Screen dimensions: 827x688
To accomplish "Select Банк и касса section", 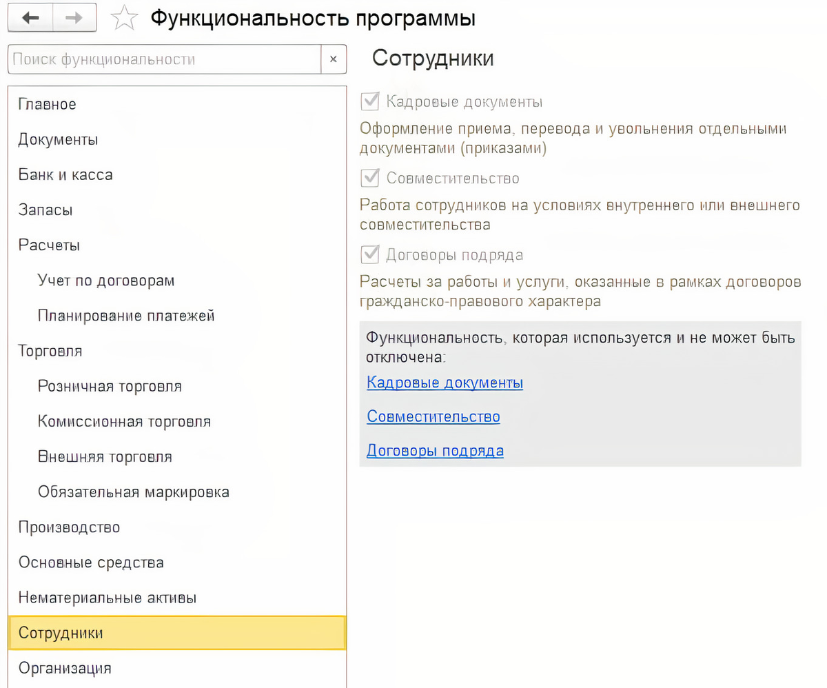I will pyautogui.click(x=65, y=174).
